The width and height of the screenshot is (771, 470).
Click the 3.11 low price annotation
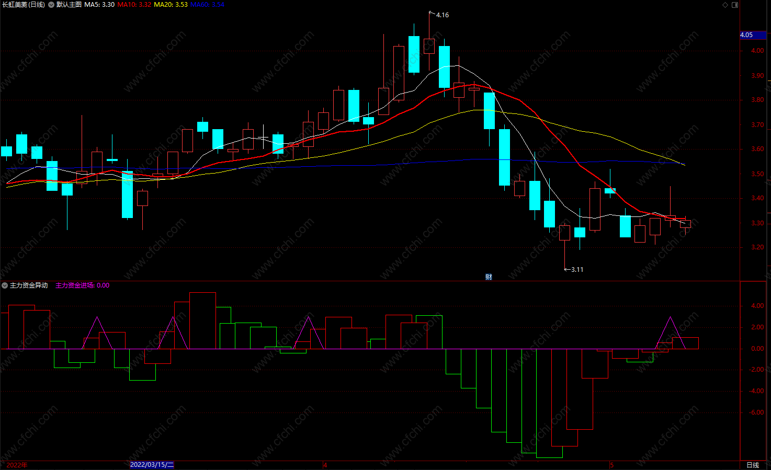pos(577,270)
